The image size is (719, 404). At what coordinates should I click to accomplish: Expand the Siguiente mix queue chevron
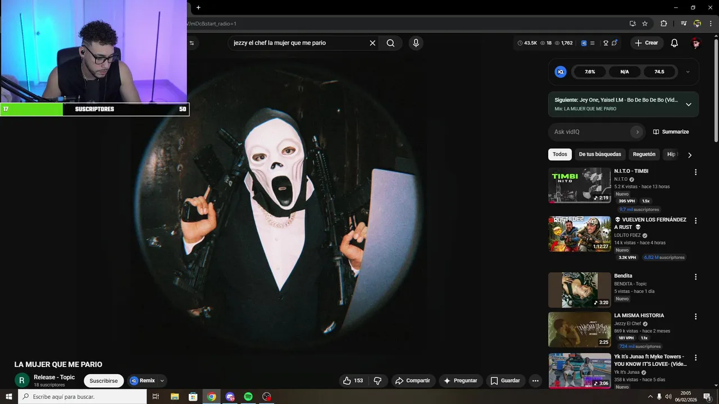[x=689, y=104]
